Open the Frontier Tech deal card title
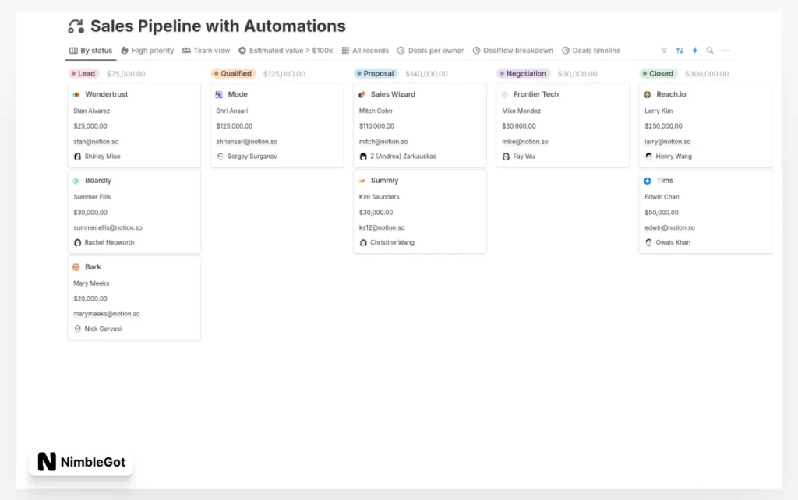The image size is (798, 500). click(536, 94)
